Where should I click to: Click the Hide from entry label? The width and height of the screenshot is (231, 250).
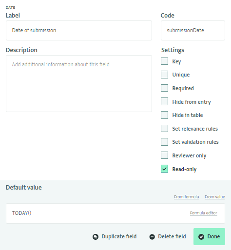point(192,102)
